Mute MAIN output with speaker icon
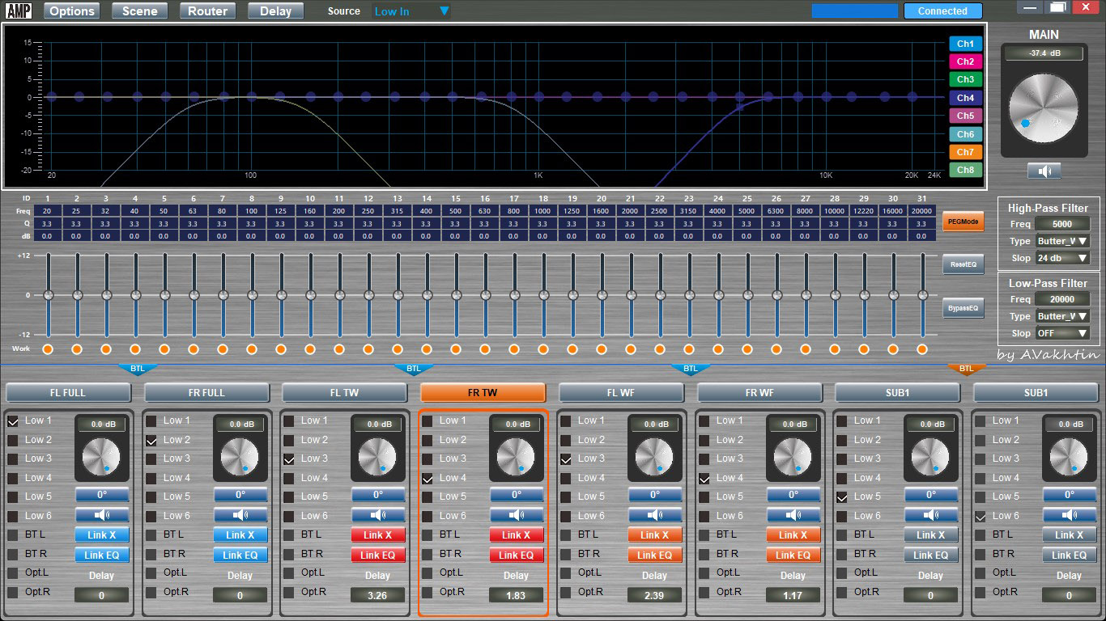Screen dimensions: 1106x621 point(1044,171)
